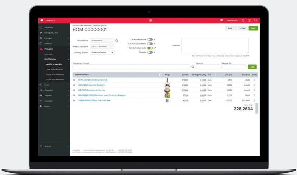Open the help question mark icon

250,20
